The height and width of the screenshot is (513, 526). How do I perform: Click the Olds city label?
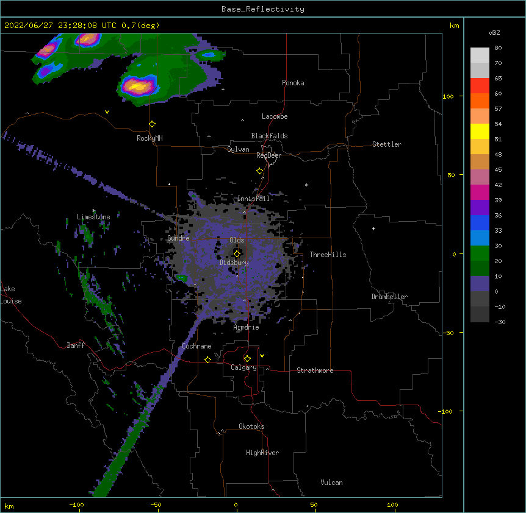click(237, 240)
